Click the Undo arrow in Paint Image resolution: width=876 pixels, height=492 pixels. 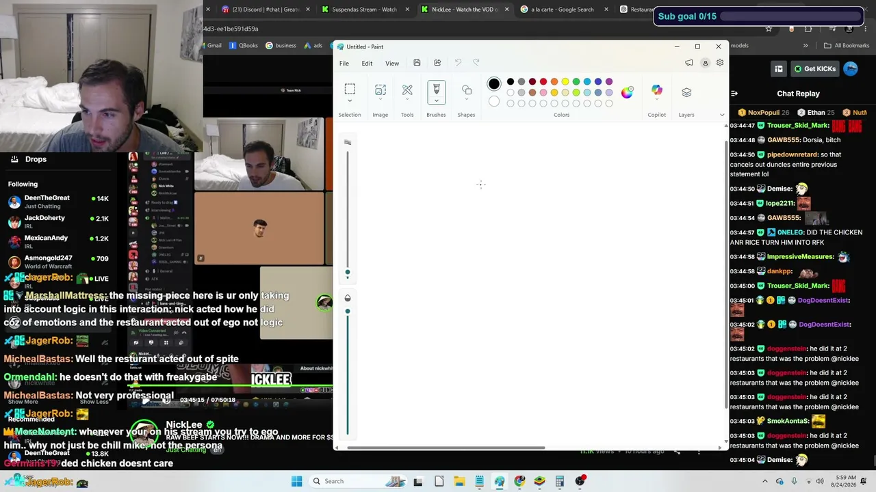[458, 63]
